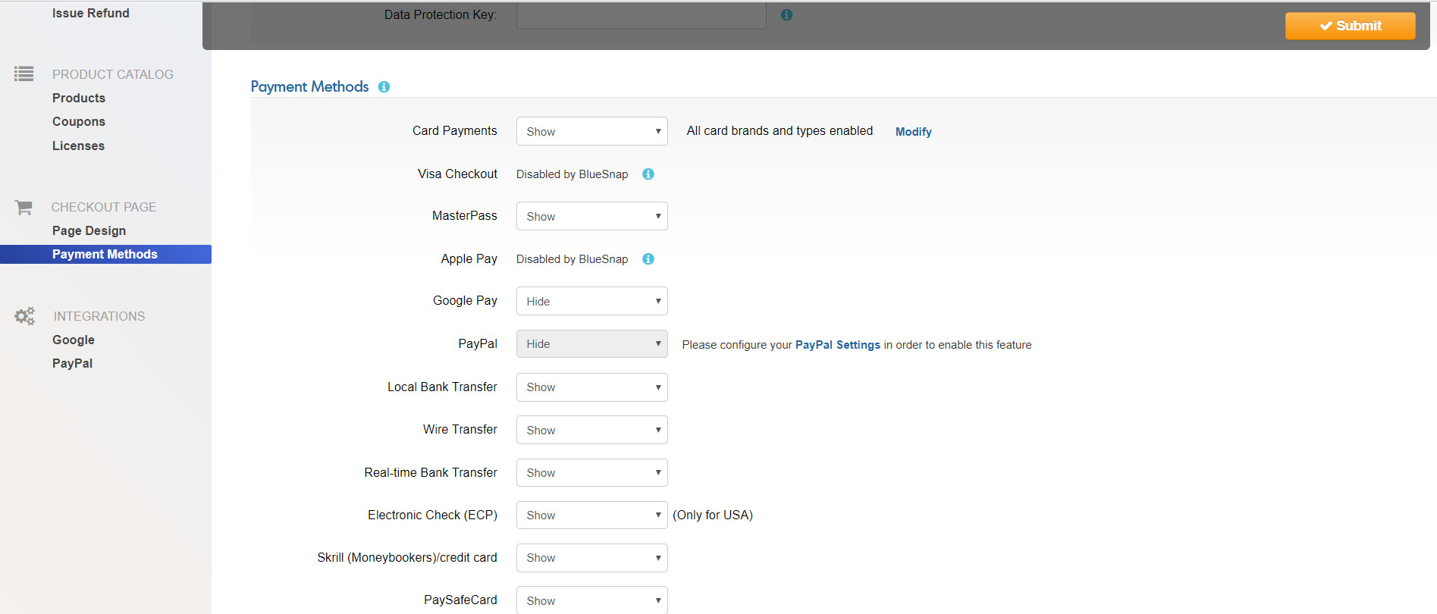This screenshot has height=614, width=1437.
Task: Go to Products in sidebar
Action: click(x=79, y=98)
